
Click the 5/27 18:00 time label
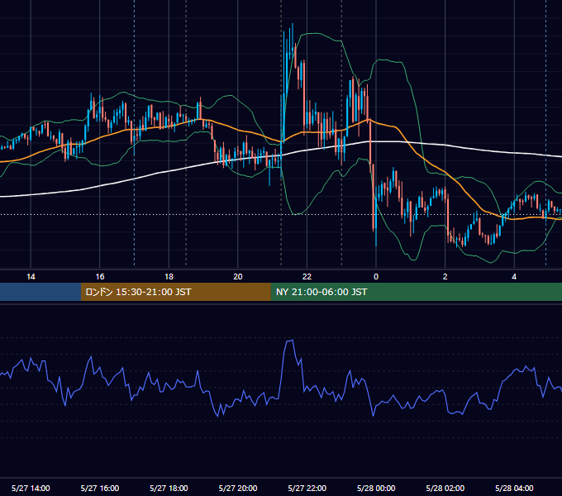169,488
